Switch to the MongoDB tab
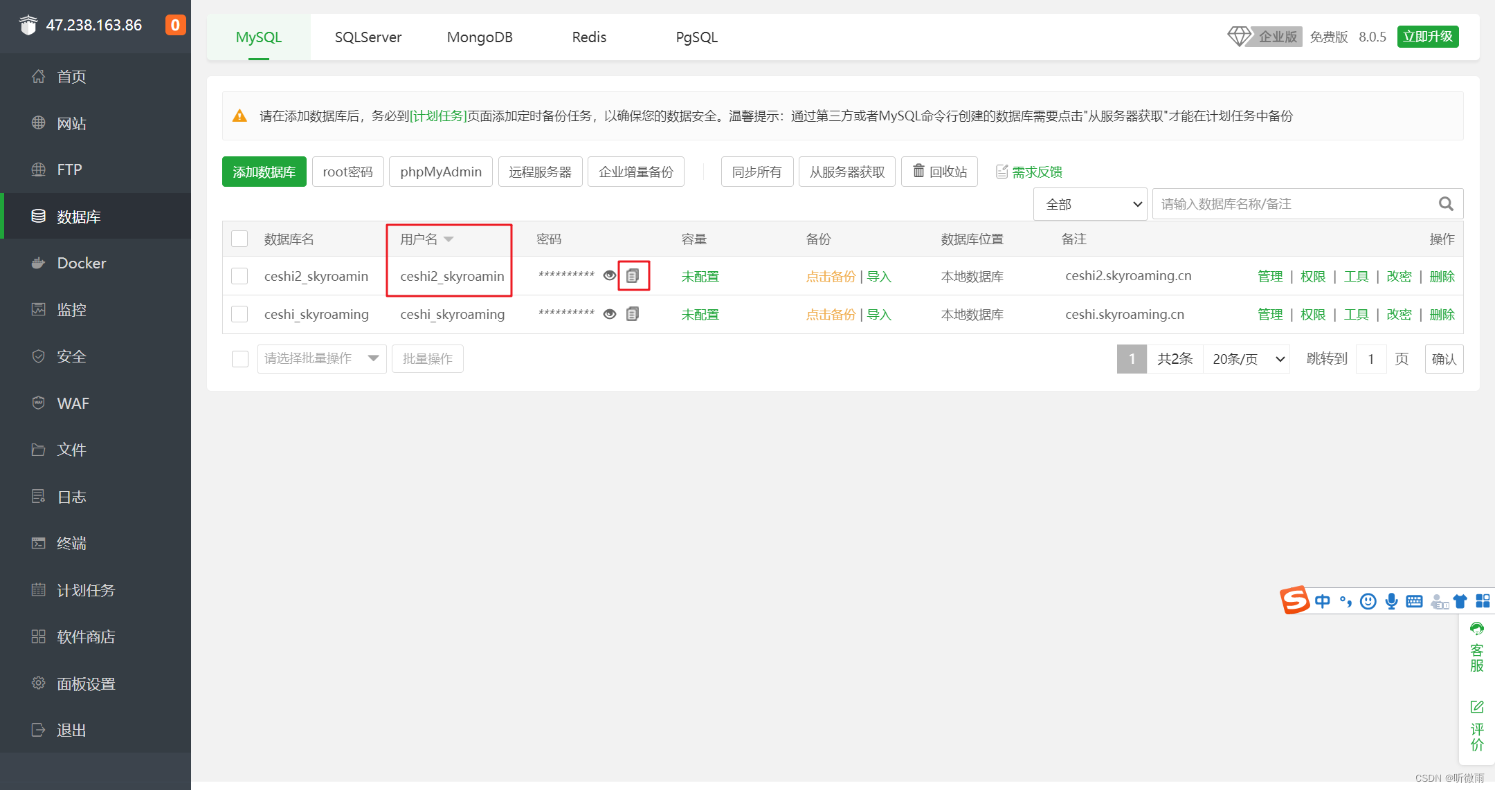The height and width of the screenshot is (790, 1495). 480,37
